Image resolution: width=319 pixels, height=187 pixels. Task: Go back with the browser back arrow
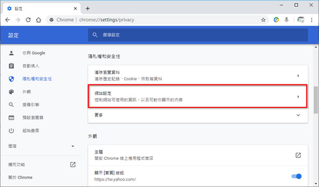point(8,20)
